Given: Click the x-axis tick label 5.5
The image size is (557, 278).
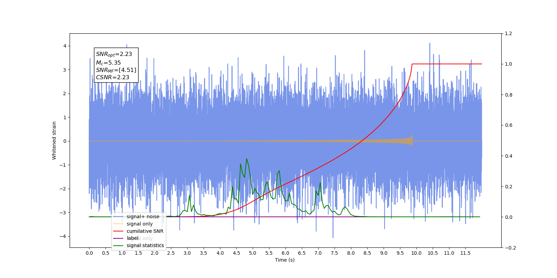Looking at the screenshot, I should tap(269, 253).
